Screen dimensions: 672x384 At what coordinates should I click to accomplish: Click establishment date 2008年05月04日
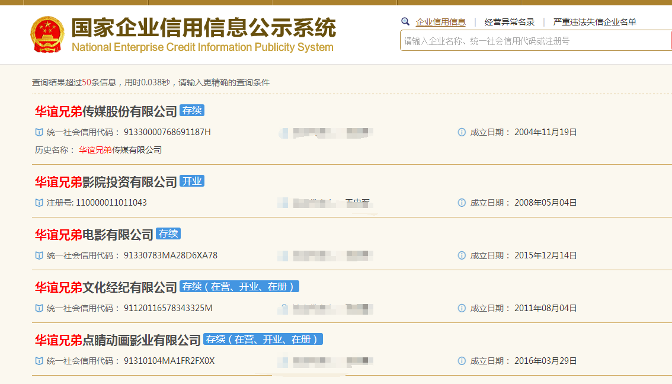[546, 202]
